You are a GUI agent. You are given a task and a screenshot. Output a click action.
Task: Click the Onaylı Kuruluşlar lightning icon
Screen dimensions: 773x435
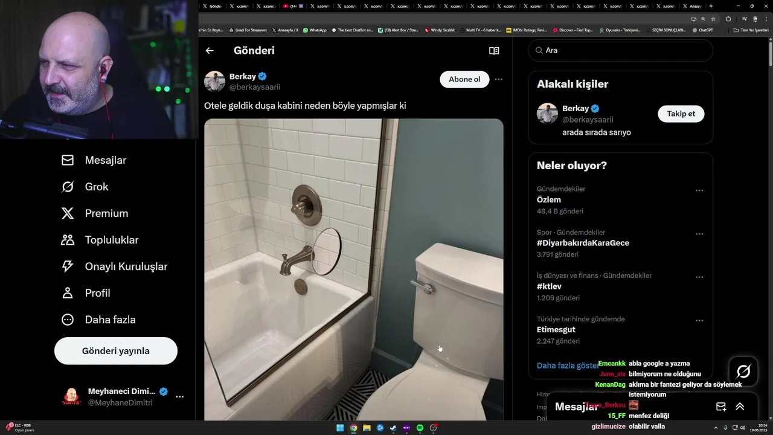pyautogui.click(x=68, y=266)
